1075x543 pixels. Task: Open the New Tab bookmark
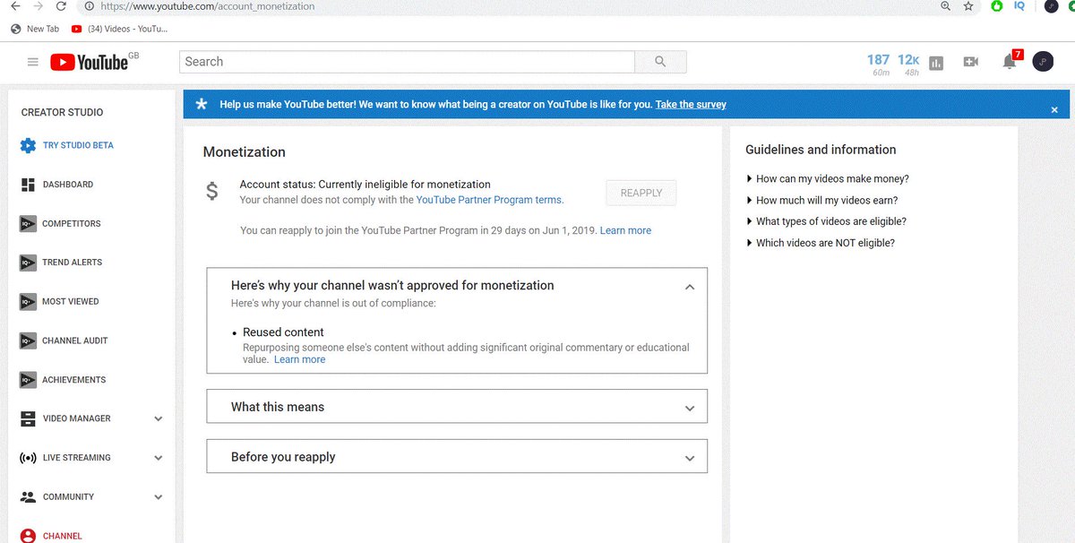point(35,29)
